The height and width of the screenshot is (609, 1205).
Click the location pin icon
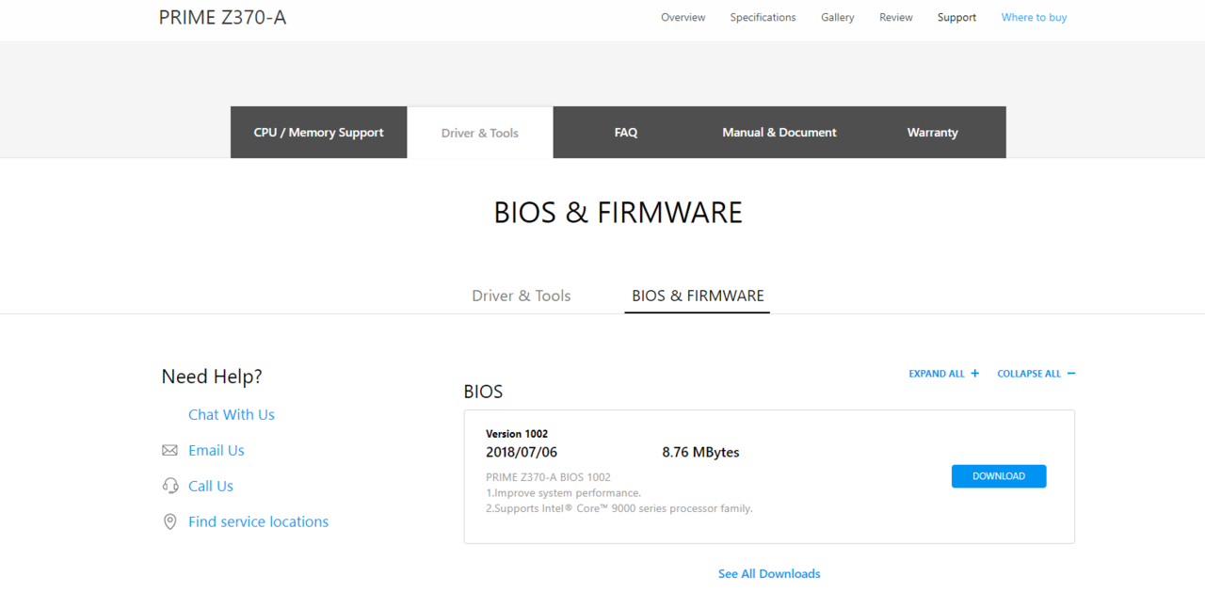tap(169, 521)
